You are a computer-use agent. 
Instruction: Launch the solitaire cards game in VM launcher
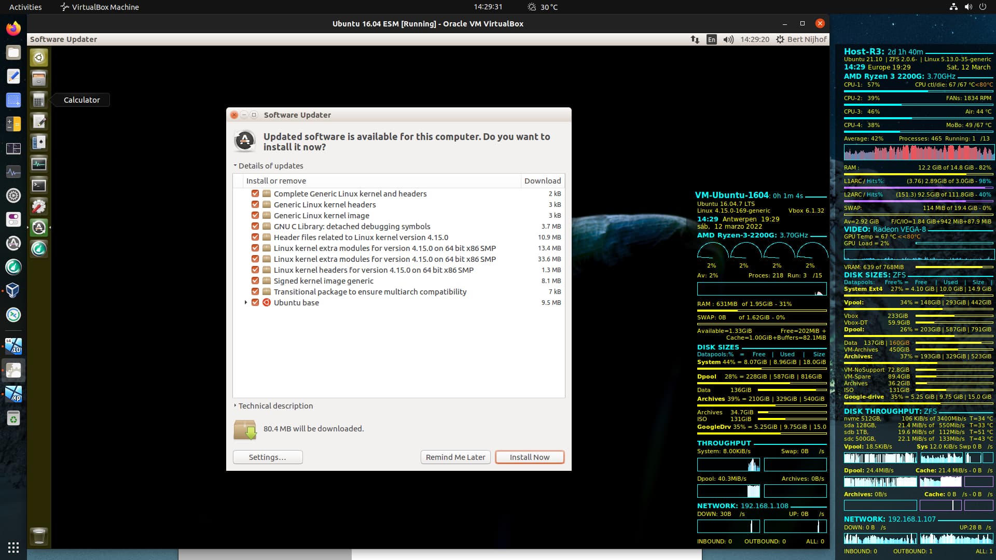39,143
